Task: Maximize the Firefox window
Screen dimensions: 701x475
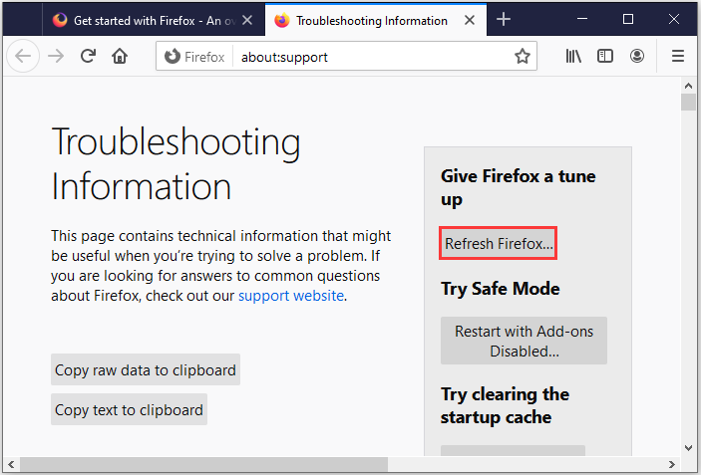Action: (x=628, y=19)
